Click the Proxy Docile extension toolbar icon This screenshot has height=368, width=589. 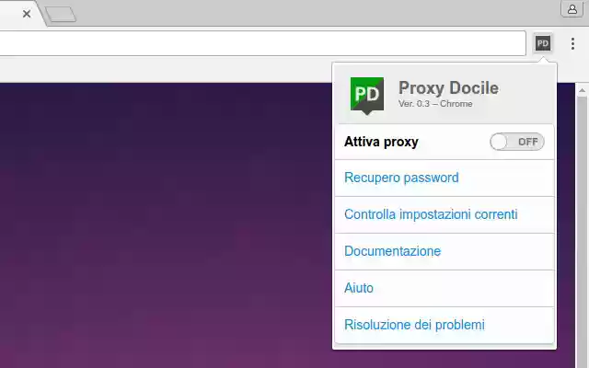[543, 43]
